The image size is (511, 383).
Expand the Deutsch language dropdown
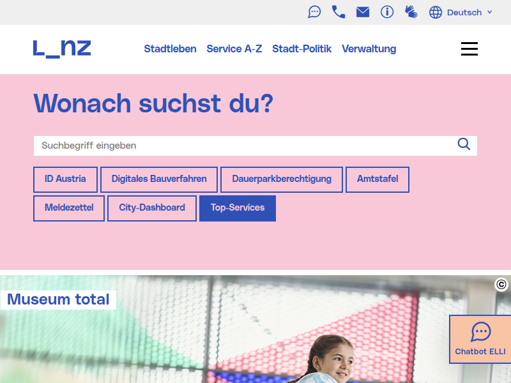tap(469, 12)
